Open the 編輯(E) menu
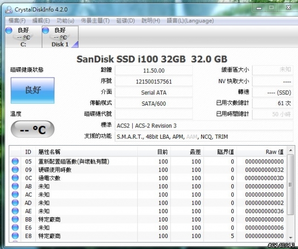This screenshot has width=298, height=249. coord(41,20)
